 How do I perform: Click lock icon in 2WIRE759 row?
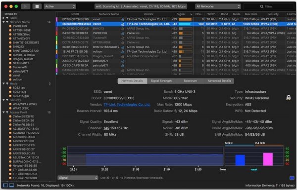tap(123, 33)
